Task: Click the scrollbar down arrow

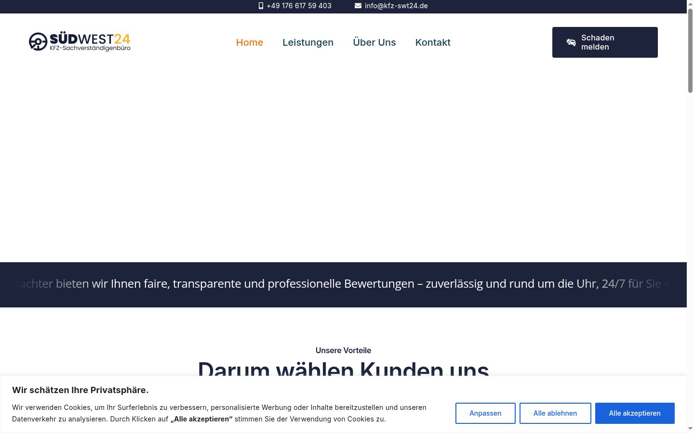Action: click(x=690, y=428)
